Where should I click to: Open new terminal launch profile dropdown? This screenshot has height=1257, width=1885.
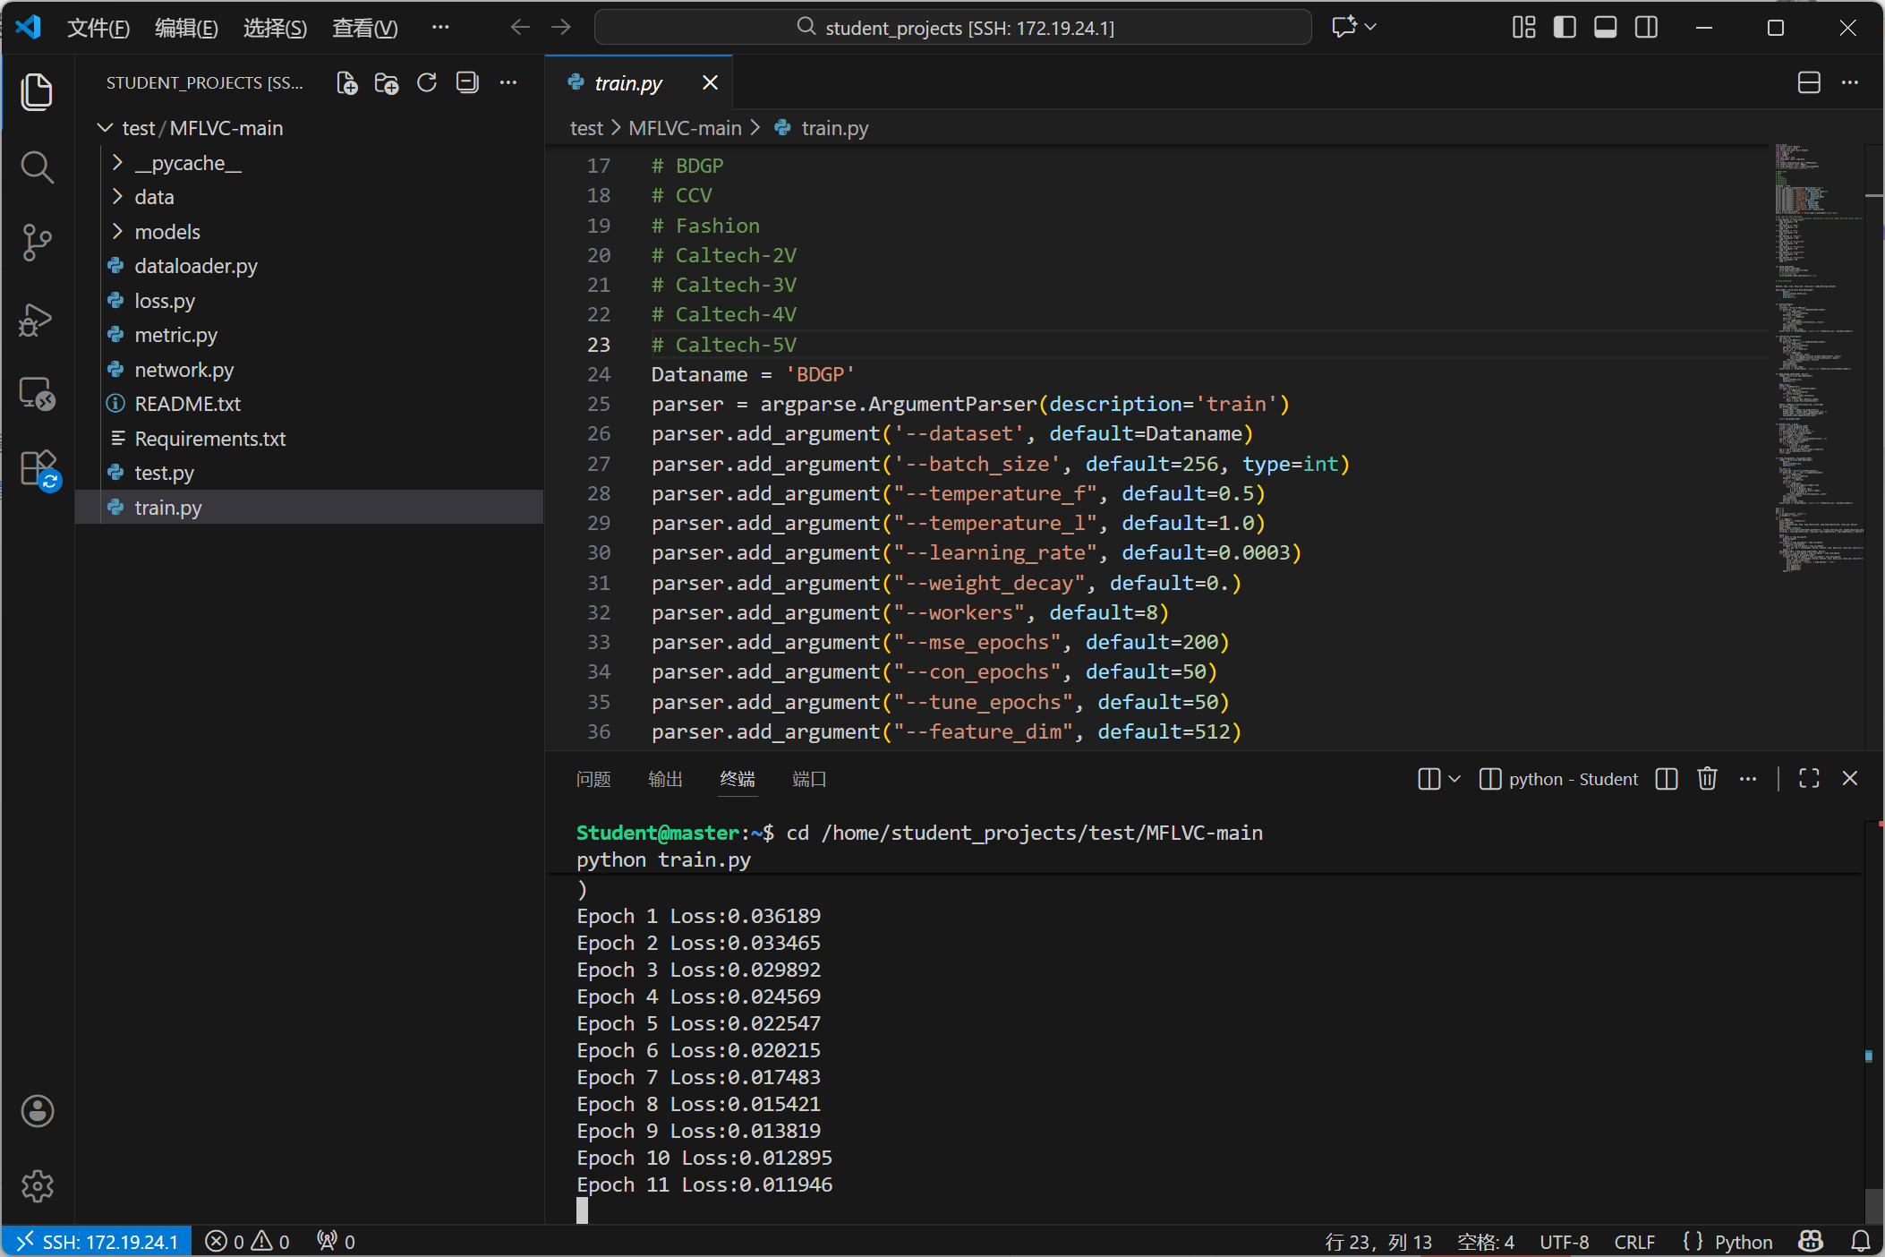click(1454, 779)
